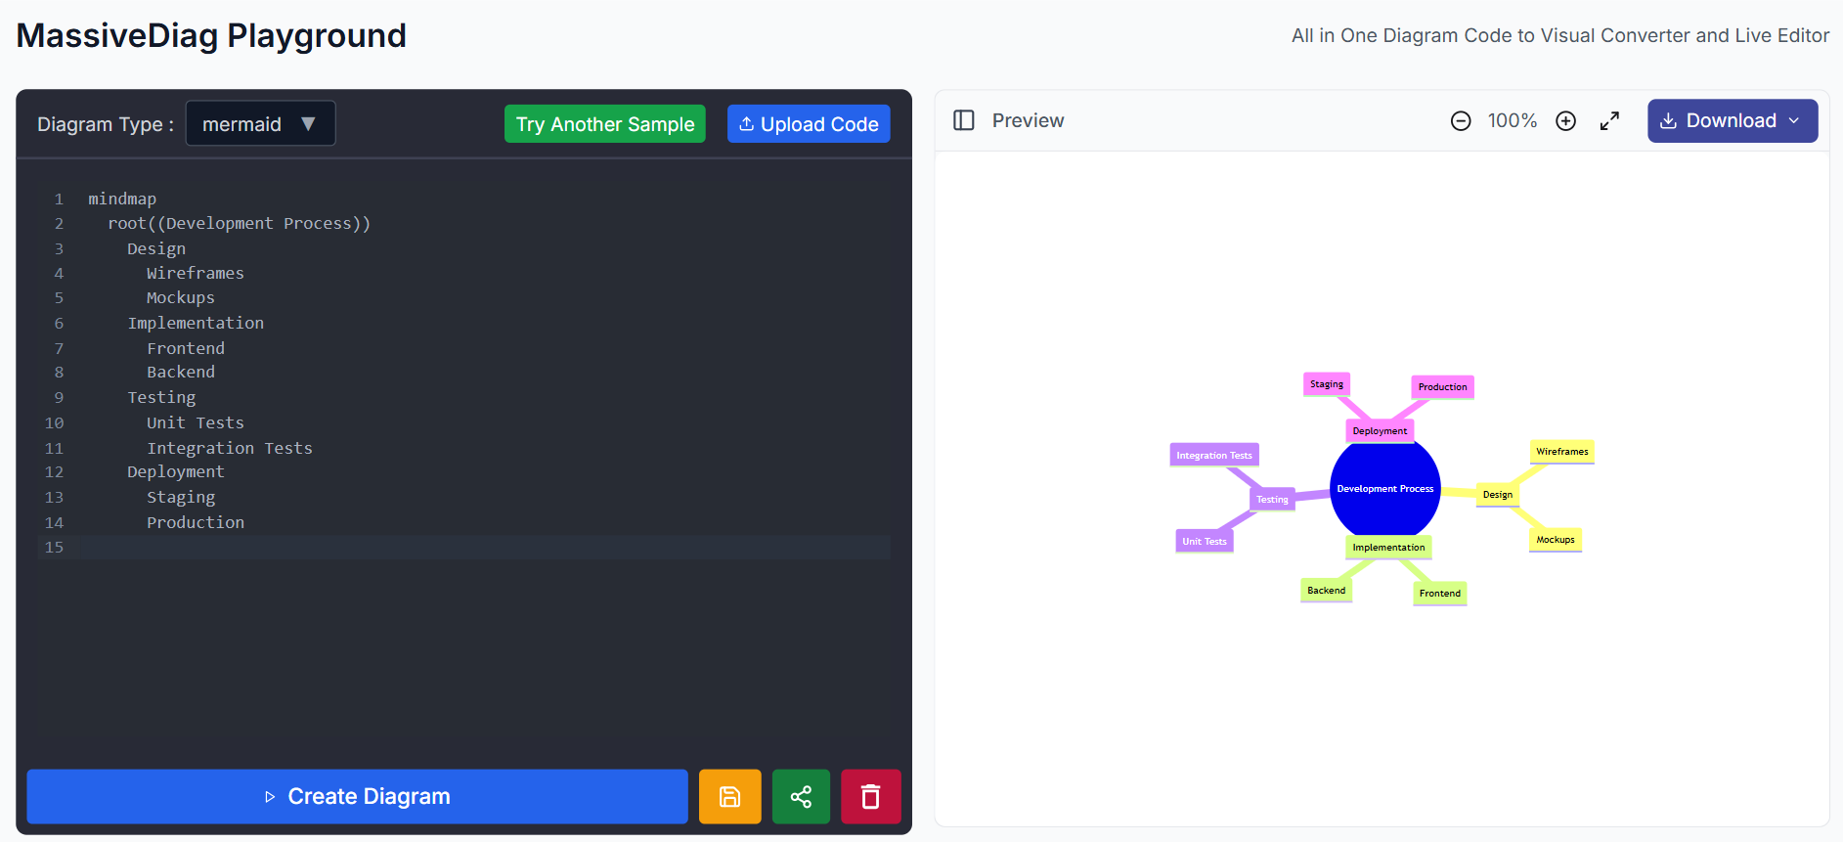Click the pink Deployment node
Image resolution: width=1843 pixels, height=842 pixels.
pyautogui.click(x=1380, y=431)
